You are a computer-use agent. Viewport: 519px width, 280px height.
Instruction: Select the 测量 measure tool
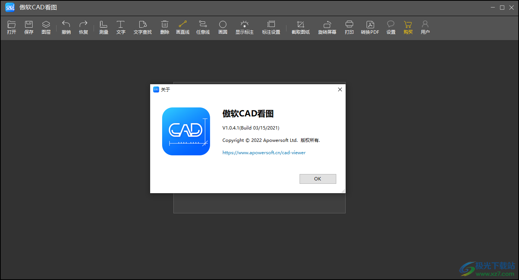(x=104, y=27)
